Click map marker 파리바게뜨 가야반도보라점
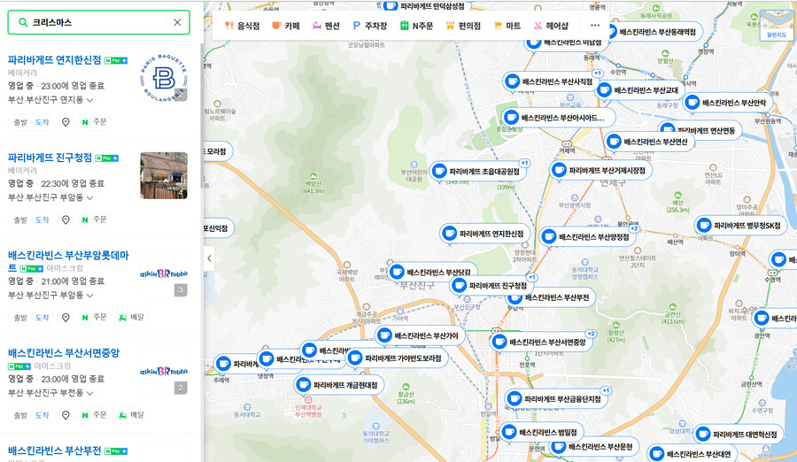Screen dimensions: 797x462 click(397, 358)
